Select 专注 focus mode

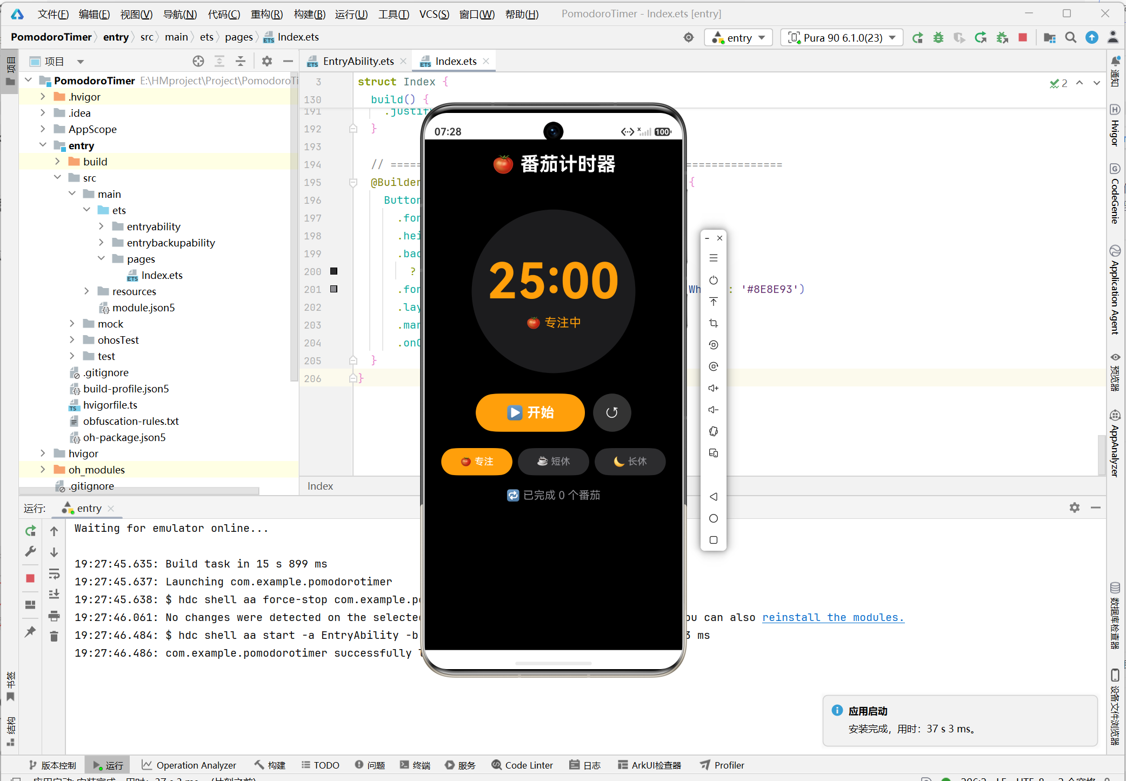tap(477, 462)
